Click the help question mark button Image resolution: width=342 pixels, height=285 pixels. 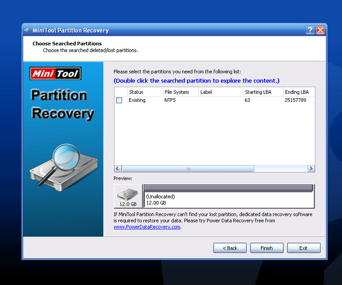pyautogui.click(x=310, y=30)
